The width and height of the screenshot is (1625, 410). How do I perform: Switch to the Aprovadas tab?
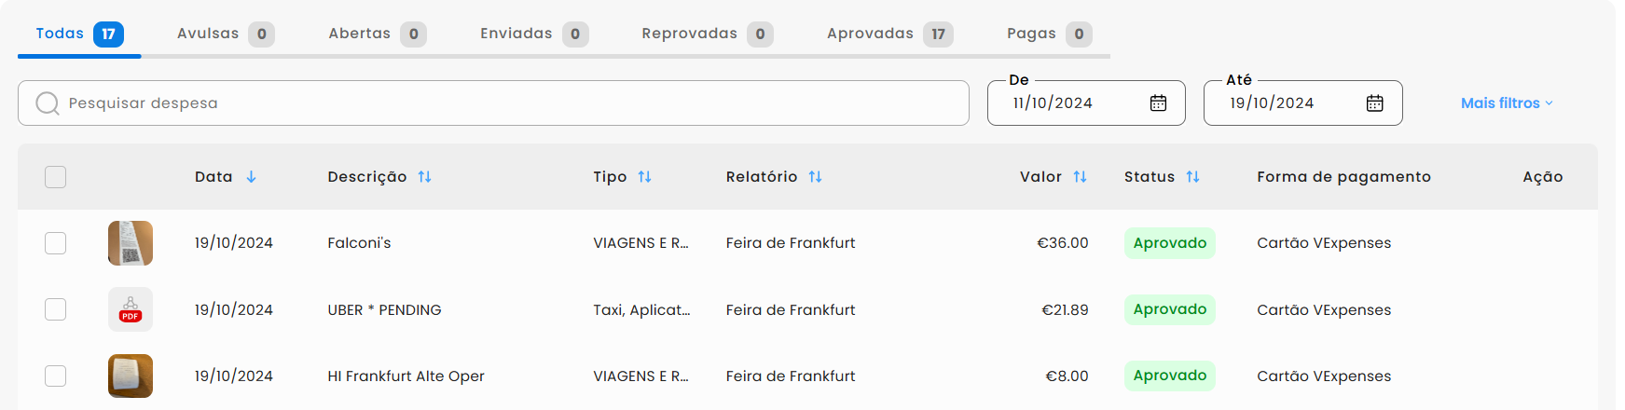click(889, 34)
